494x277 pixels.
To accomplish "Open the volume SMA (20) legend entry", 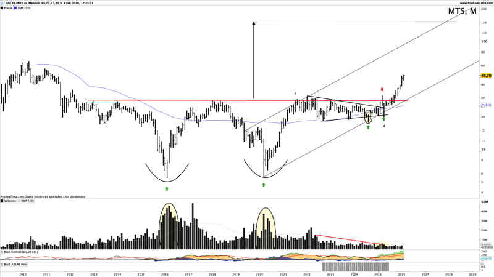I will (28, 201).
